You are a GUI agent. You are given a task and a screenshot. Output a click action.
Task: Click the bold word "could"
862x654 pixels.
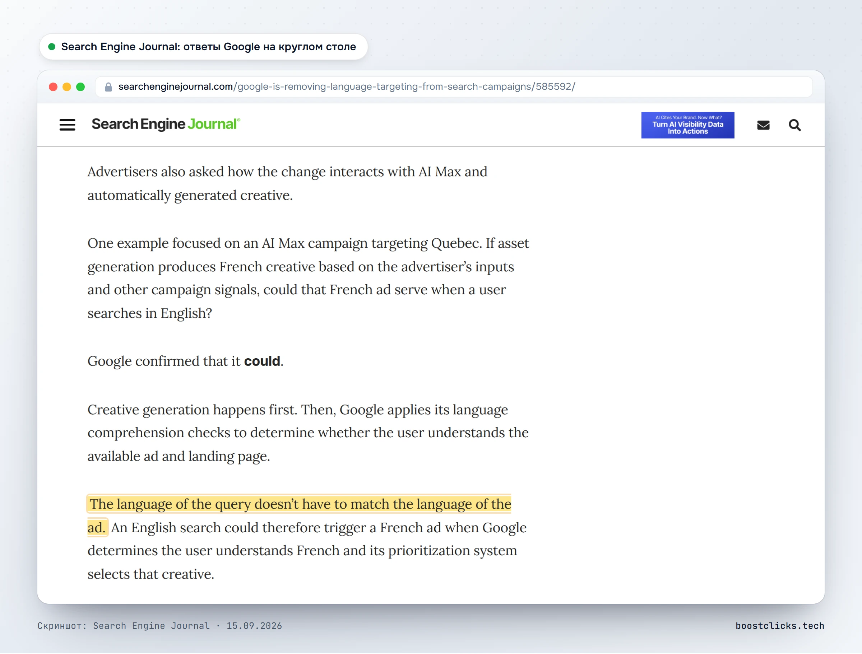[262, 361]
